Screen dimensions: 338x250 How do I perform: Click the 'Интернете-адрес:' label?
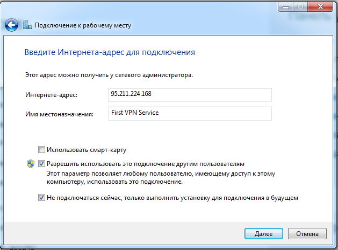[52, 95]
